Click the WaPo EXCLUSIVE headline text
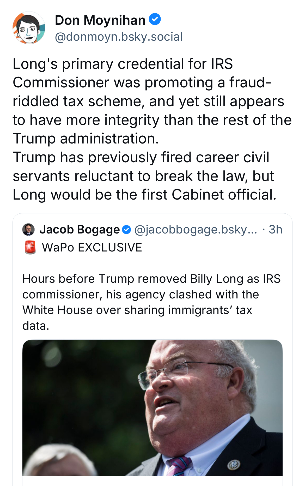This screenshot has width=305, height=486. coord(92,247)
